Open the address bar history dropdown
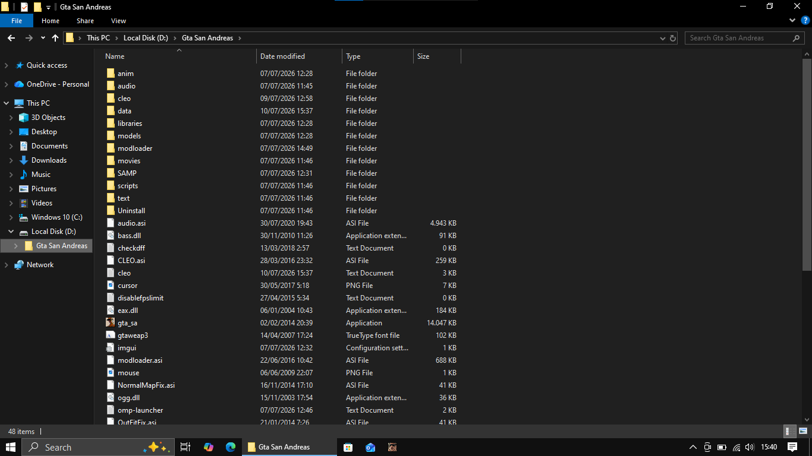Screen dimensions: 812x456 click(663, 38)
